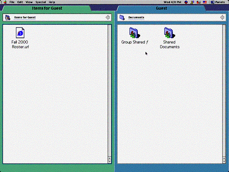
Task: Click the running figure icon in menu bar
Action: click(x=192, y=2)
